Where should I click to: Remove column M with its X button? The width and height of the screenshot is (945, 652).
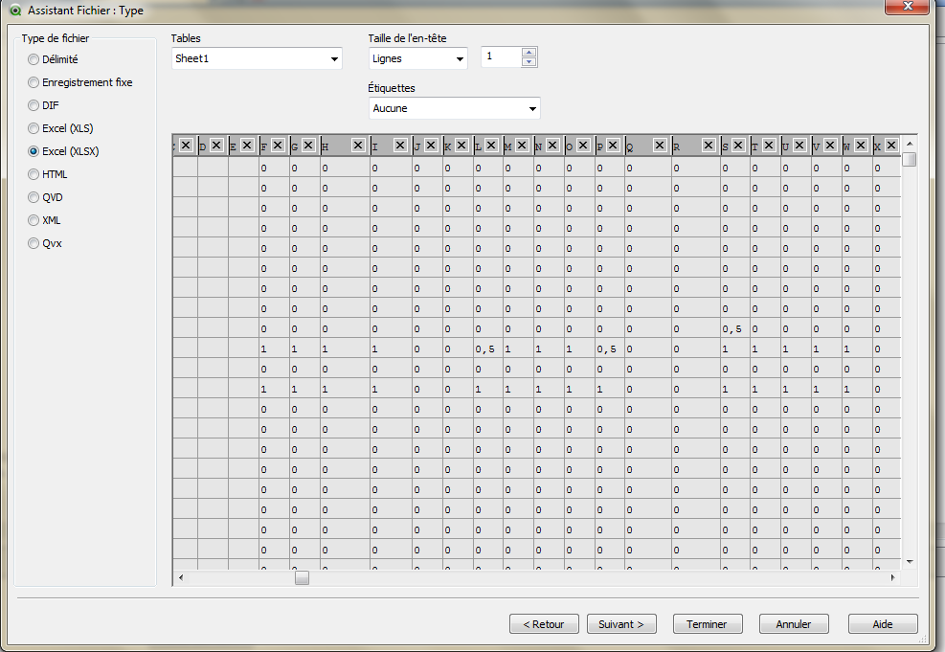(522, 146)
